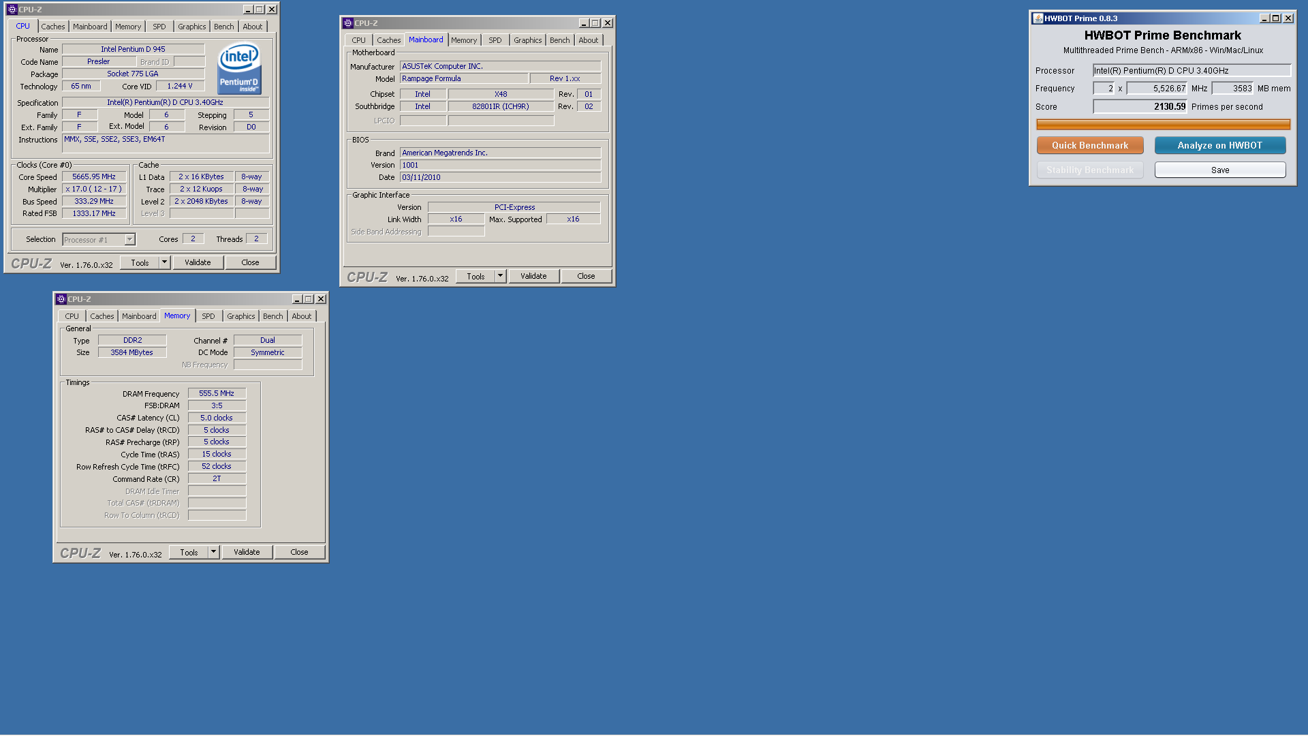Click the orange benchmark progress bar
Screen dimensions: 1308x736
[x=1163, y=124]
